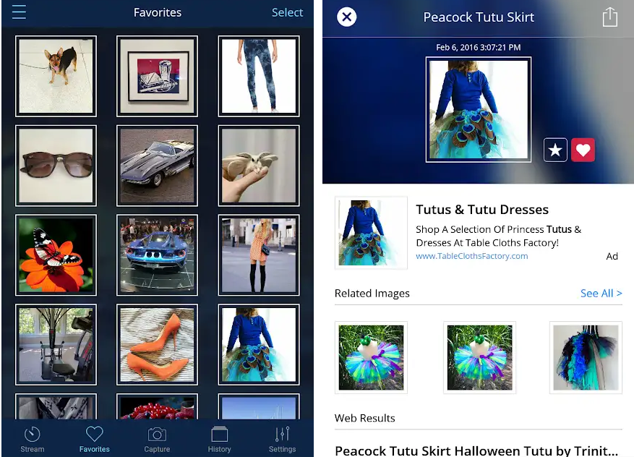634x457 pixels.
Task: Open the second related tutu image
Action: (x=479, y=357)
